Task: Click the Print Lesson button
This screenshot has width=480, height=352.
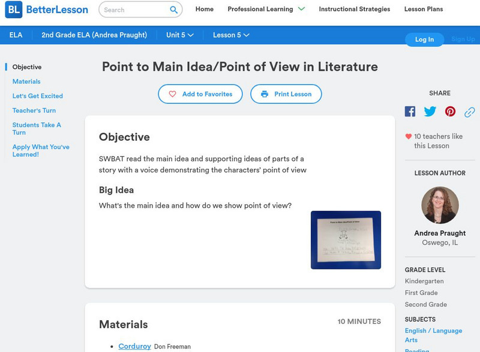Action: coord(286,94)
